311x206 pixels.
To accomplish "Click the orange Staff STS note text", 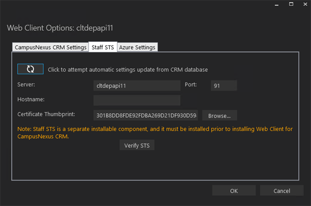I will point(155,132).
